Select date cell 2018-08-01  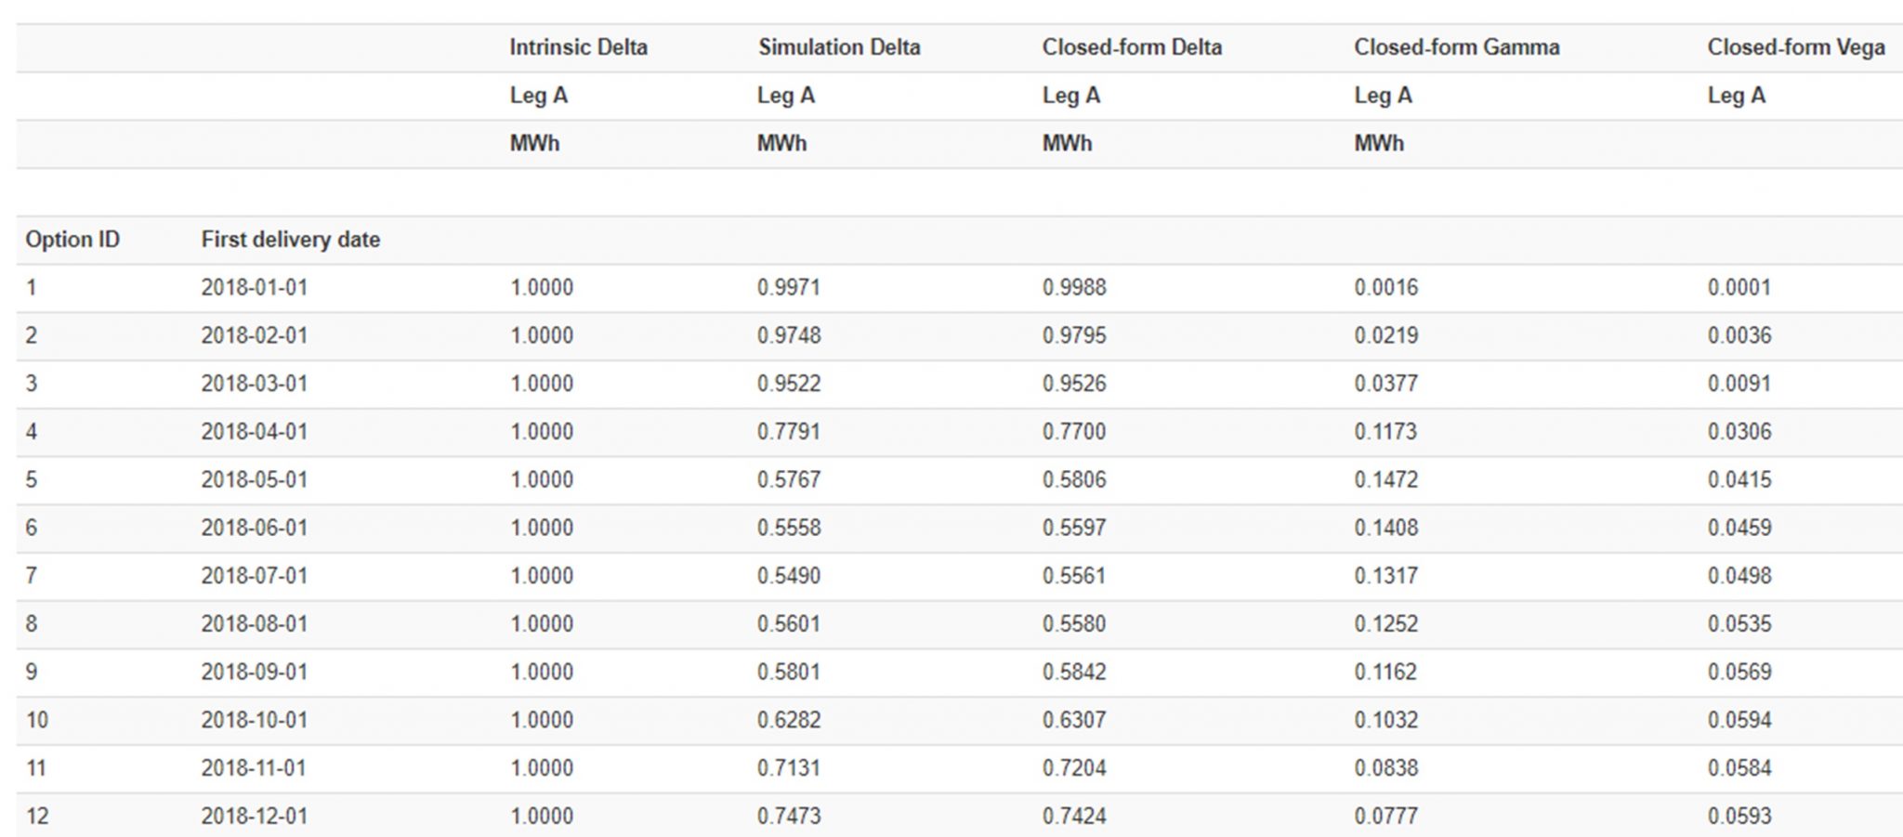(254, 624)
